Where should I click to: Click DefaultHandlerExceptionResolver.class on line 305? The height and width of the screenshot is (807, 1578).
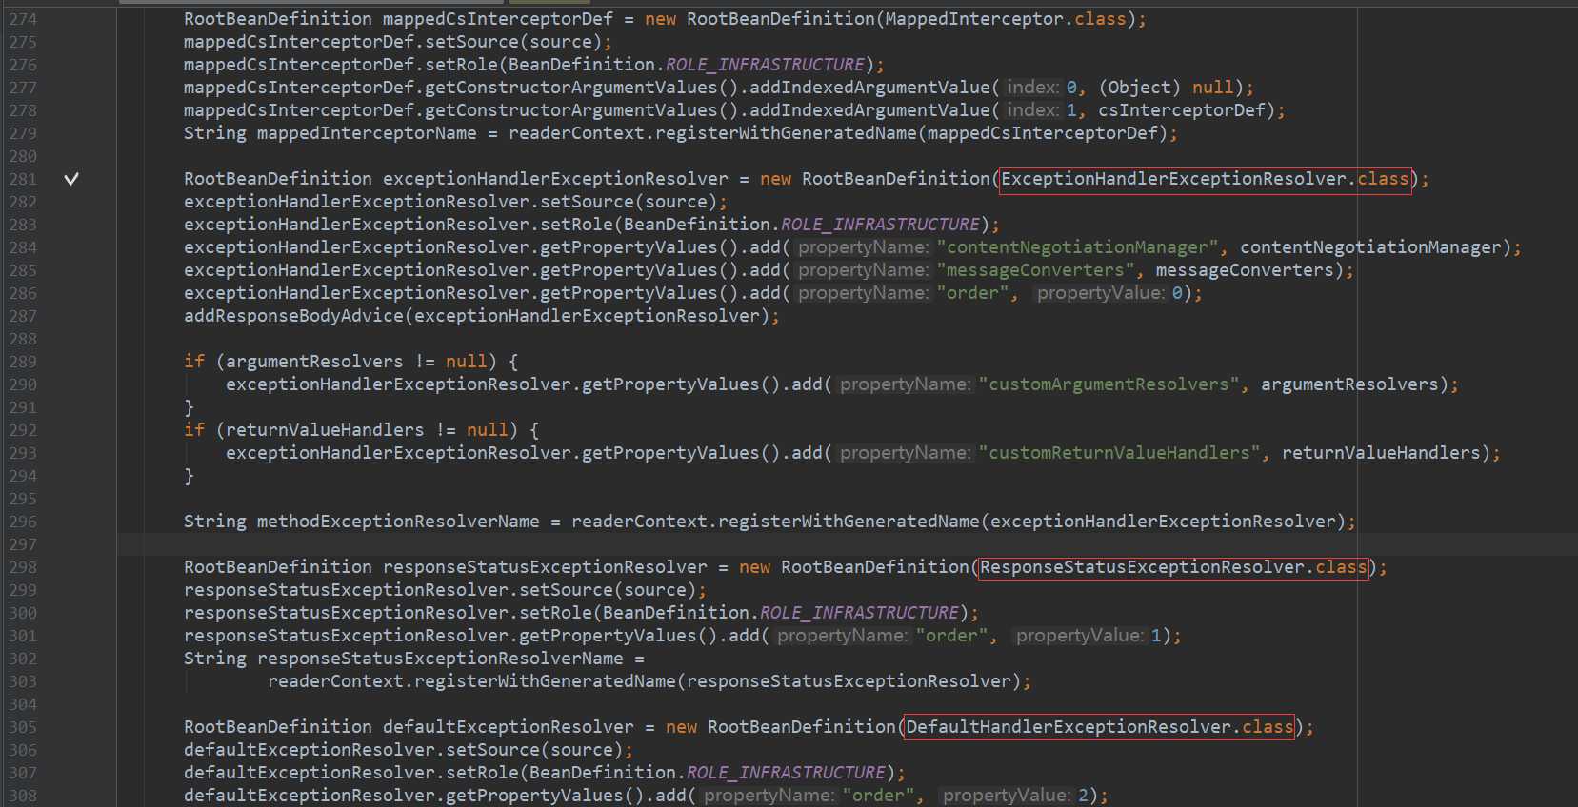[x=1100, y=727]
